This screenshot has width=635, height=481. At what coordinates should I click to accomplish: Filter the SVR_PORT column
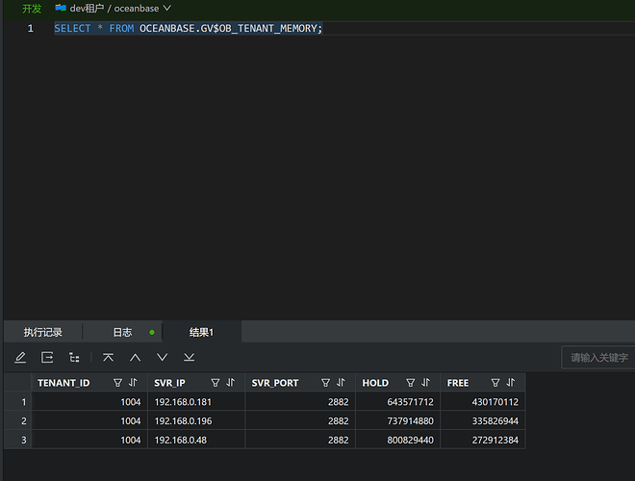pyautogui.click(x=325, y=383)
